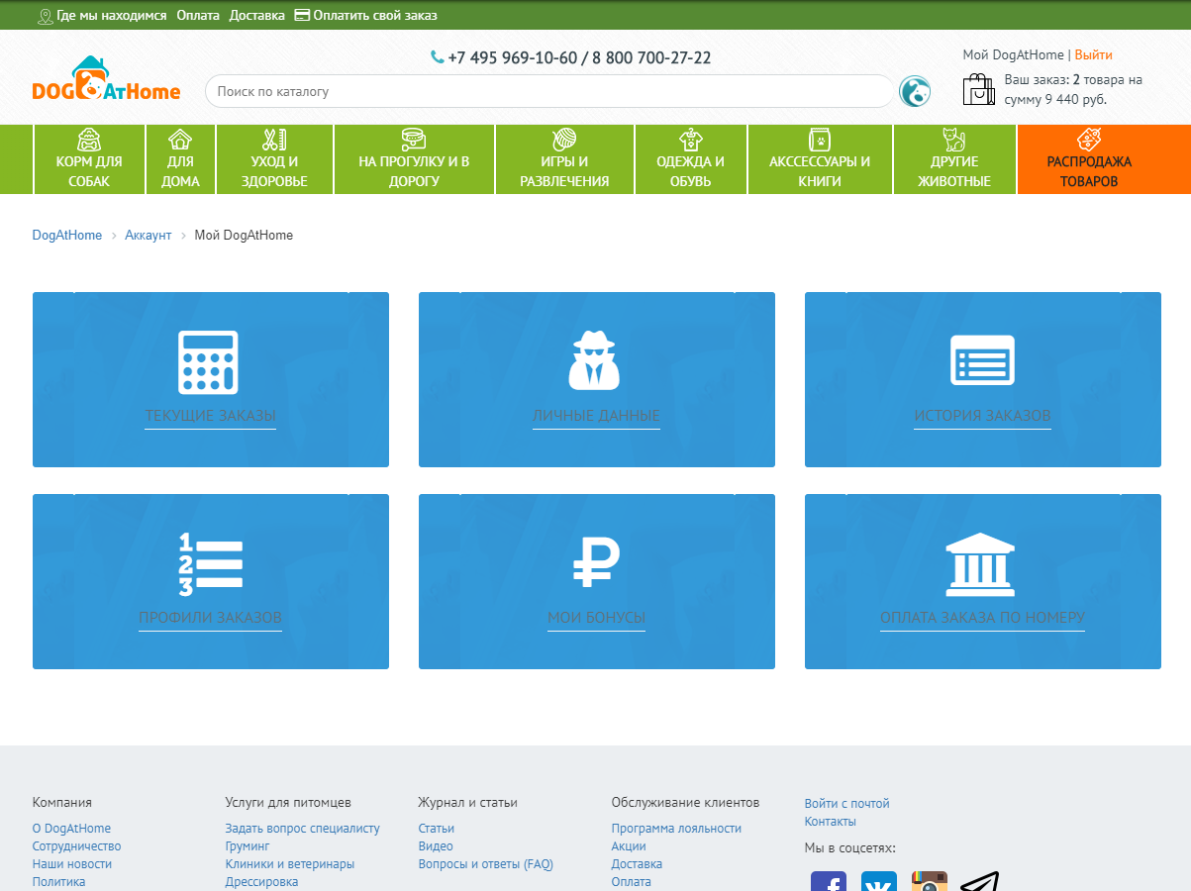1191x891 pixels.
Task: Click the map pin location icon
Action: click(x=45, y=16)
